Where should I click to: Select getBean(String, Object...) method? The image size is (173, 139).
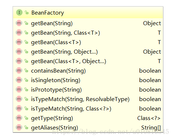pyautogui.click(x=88, y=51)
